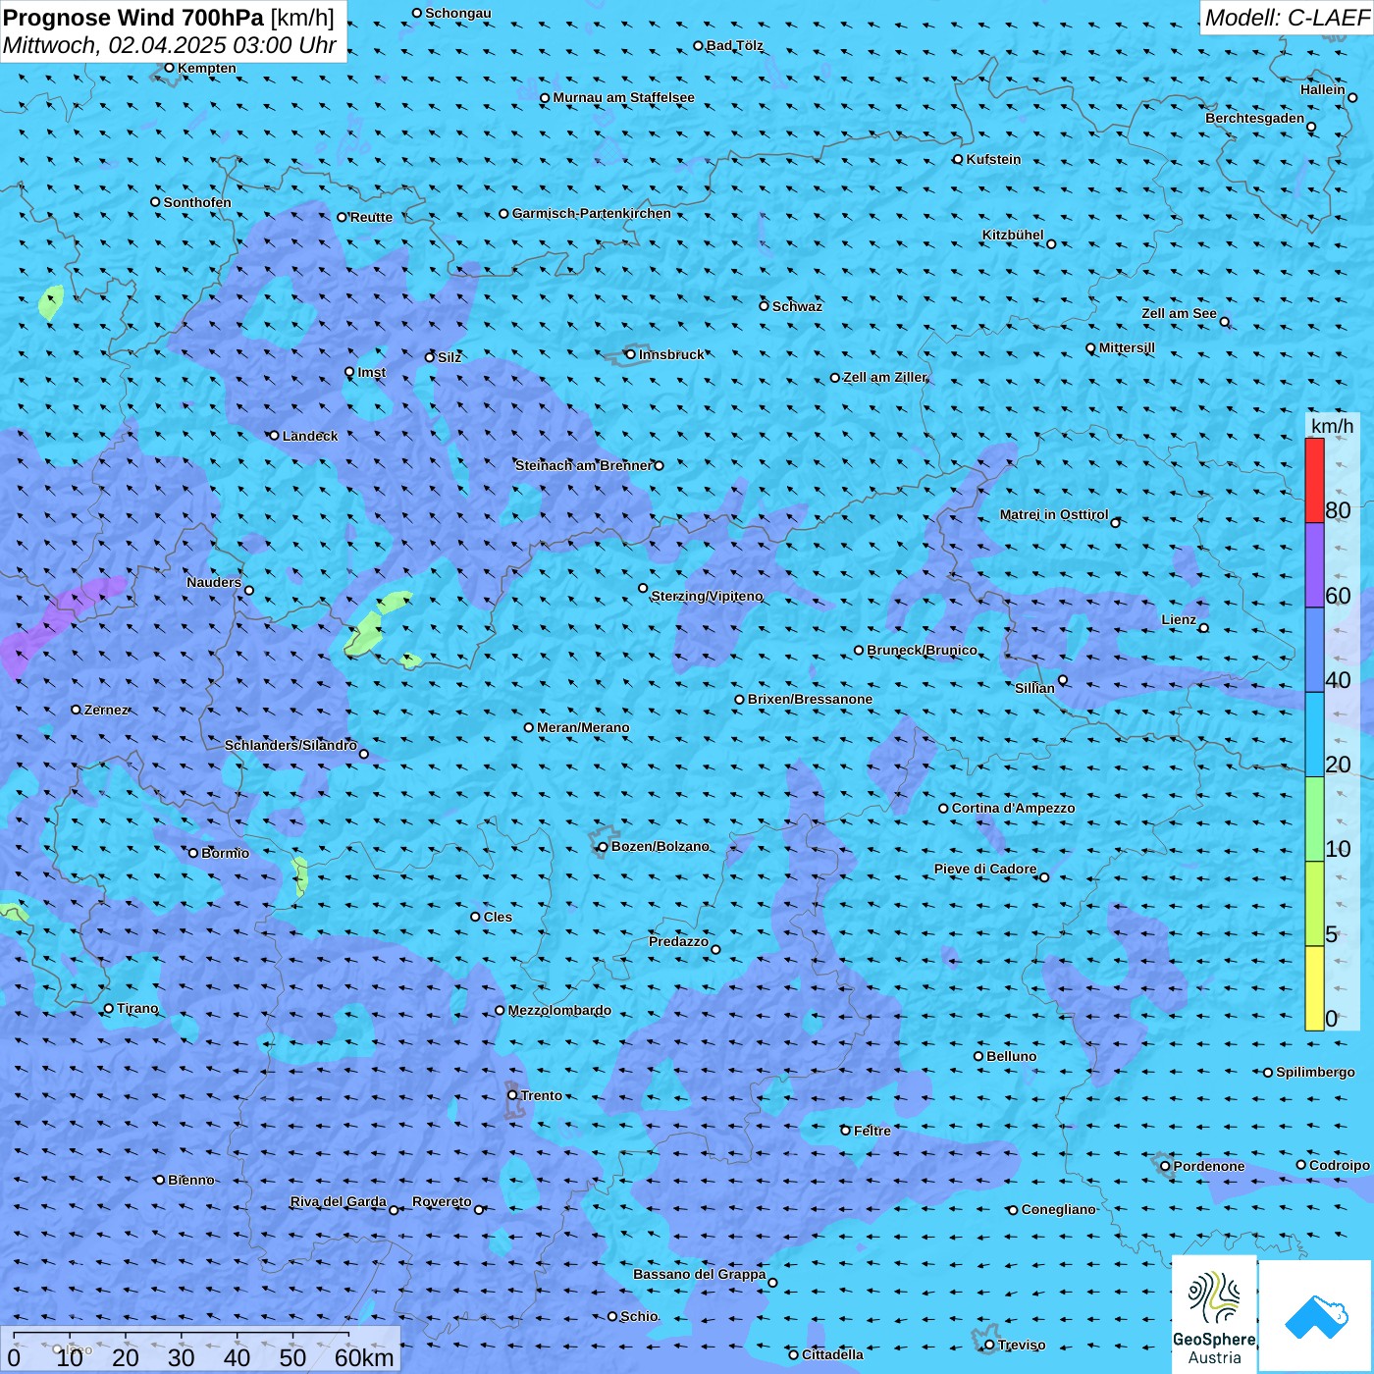Image resolution: width=1374 pixels, height=1374 pixels.
Task: Click the 'Cittadella' label
Action: pos(832,1354)
